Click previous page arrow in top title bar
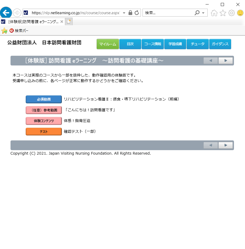Viewport: 245px width, 249px height. tap(211, 60)
